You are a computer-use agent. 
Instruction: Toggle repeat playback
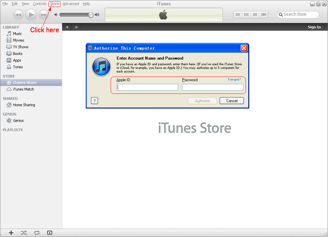[x=37, y=233]
